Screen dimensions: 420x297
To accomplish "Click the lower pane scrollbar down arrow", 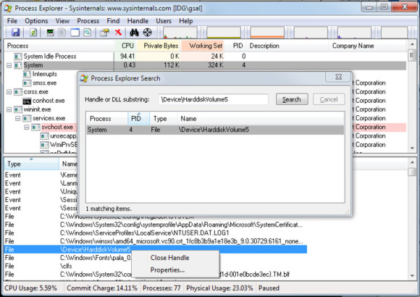I will coord(412,275).
